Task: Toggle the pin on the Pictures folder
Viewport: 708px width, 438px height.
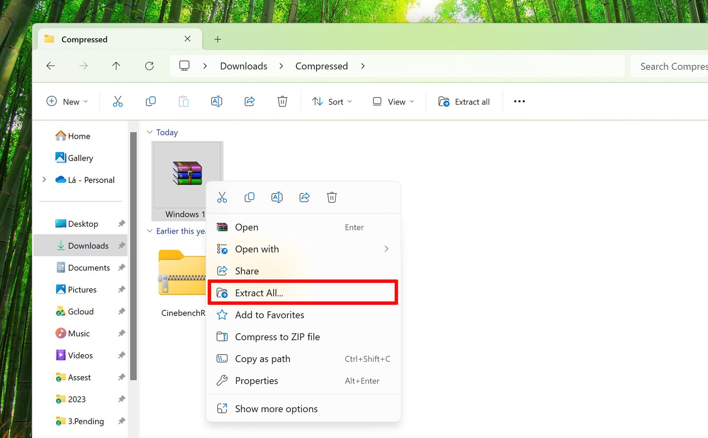Action: tap(122, 289)
